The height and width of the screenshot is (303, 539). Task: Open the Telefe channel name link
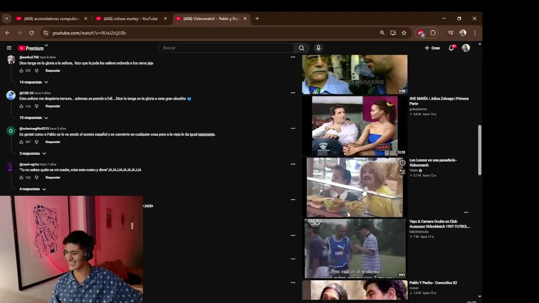(414, 170)
